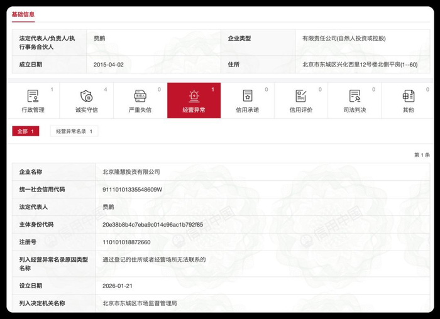Click the 列入决定机关名称 row label
Viewport: 440px width, 319px height.
tap(42, 303)
